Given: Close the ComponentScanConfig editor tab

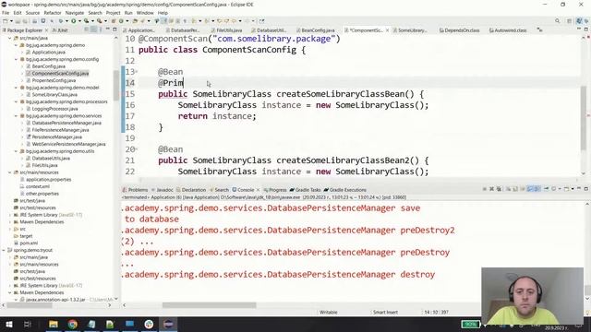Looking at the screenshot, I should click(387, 30).
